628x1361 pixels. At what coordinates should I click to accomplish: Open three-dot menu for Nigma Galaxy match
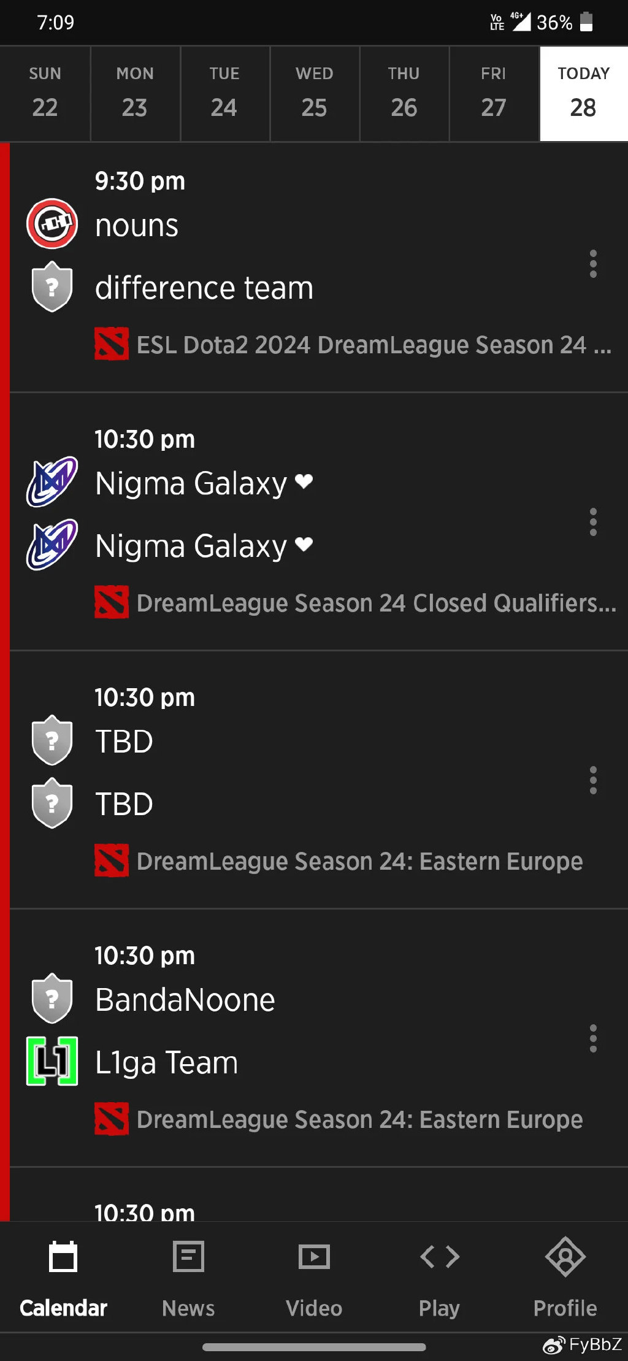(592, 522)
